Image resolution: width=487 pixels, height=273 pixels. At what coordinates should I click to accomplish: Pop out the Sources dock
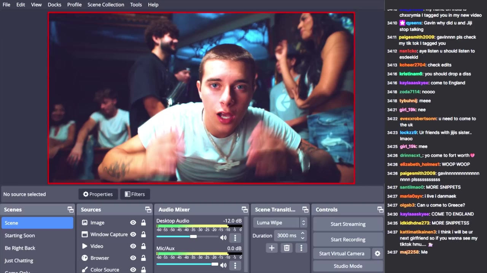(x=148, y=210)
